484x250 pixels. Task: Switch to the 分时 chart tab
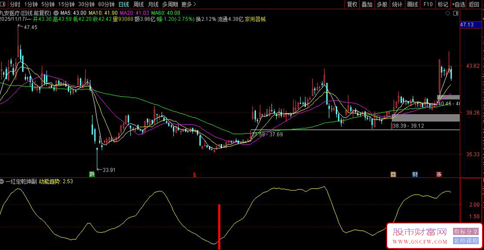coord(15,4)
